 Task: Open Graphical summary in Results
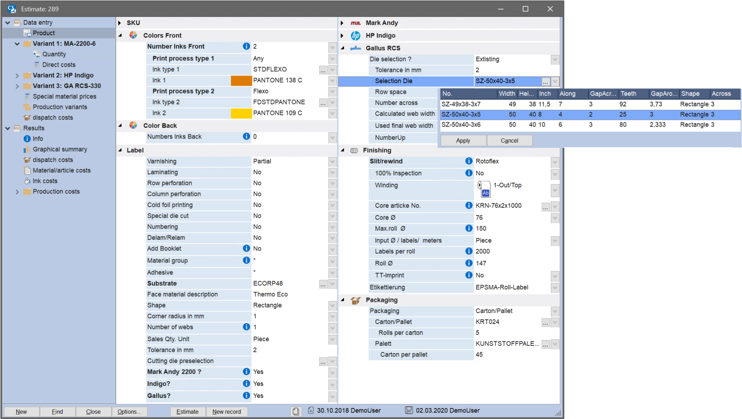pos(60,149)
